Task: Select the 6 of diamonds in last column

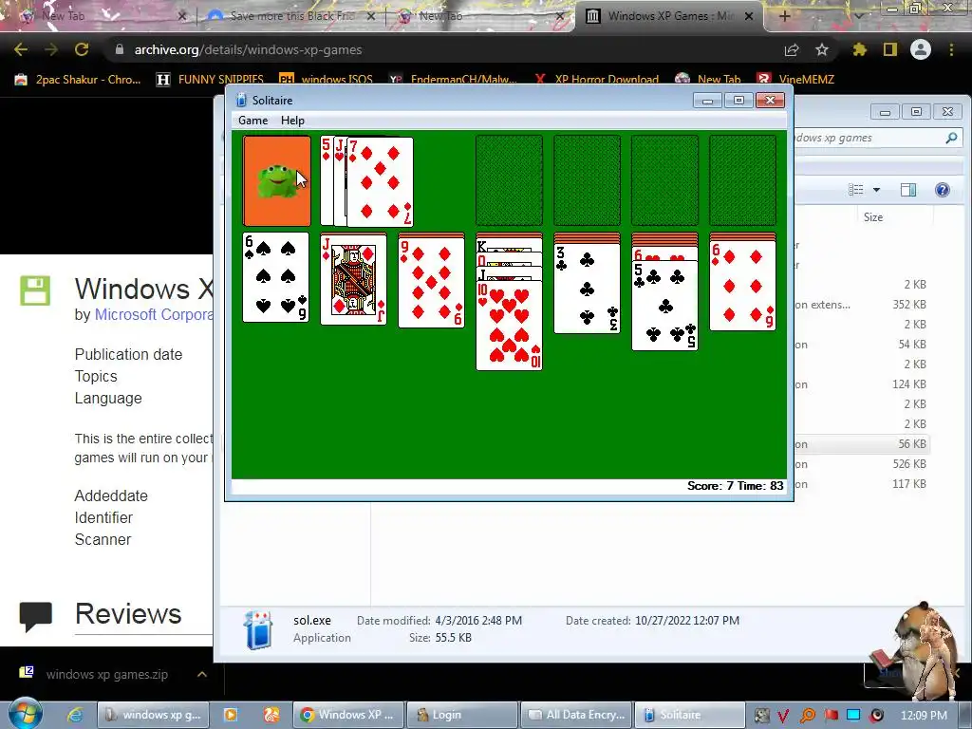Action: [742, 286]
